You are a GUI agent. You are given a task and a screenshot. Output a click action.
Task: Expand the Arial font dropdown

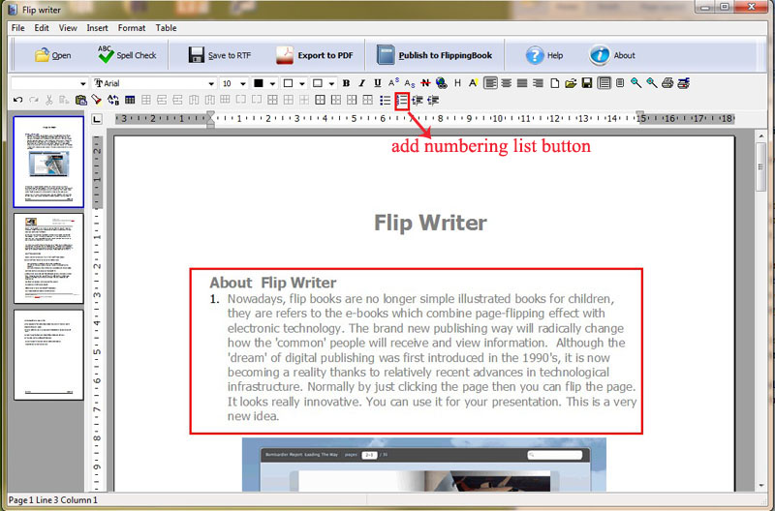[211, 83]
